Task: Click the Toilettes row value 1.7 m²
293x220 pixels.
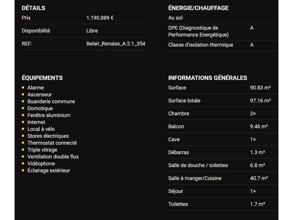Action: (x=257, y=204)
